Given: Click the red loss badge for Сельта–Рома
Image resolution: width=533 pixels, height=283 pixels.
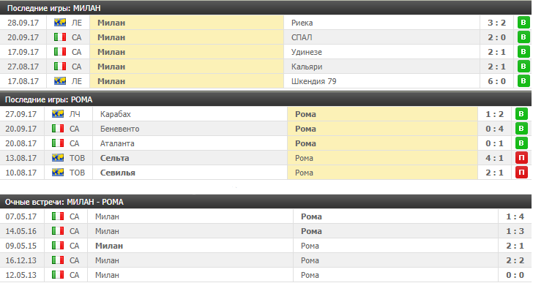Looking at the screenshot, I should click(521, 158).
